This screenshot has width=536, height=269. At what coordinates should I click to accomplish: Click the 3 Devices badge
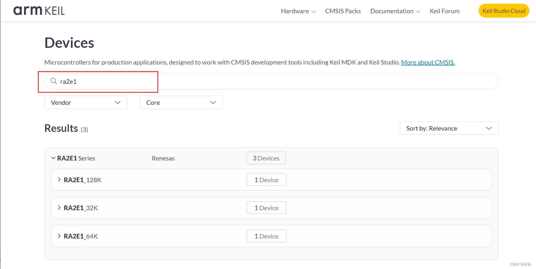click(266, 158)
